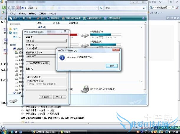
Task: Click the Explorer vertical scrollbar
Action: (x=145, y=57)
